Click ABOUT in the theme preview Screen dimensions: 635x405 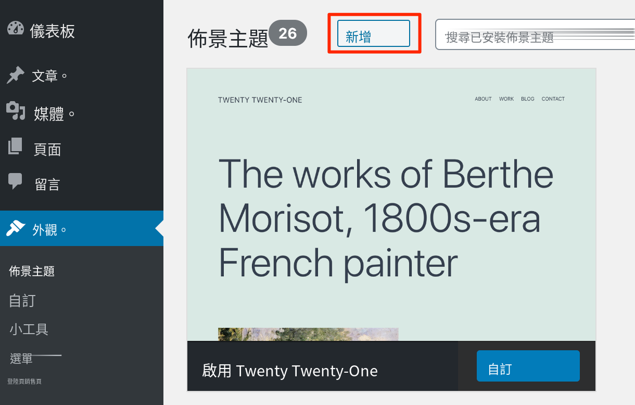[x=483, y=99]
